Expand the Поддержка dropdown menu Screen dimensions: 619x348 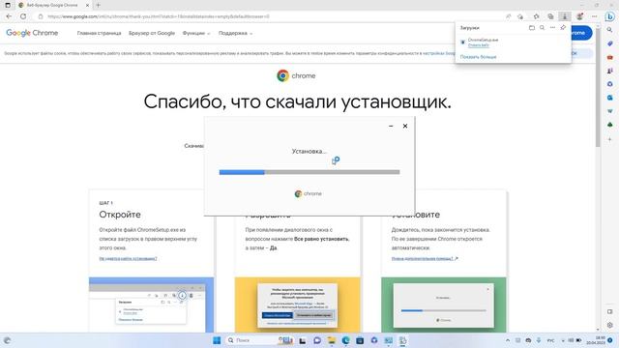[235, 33]
